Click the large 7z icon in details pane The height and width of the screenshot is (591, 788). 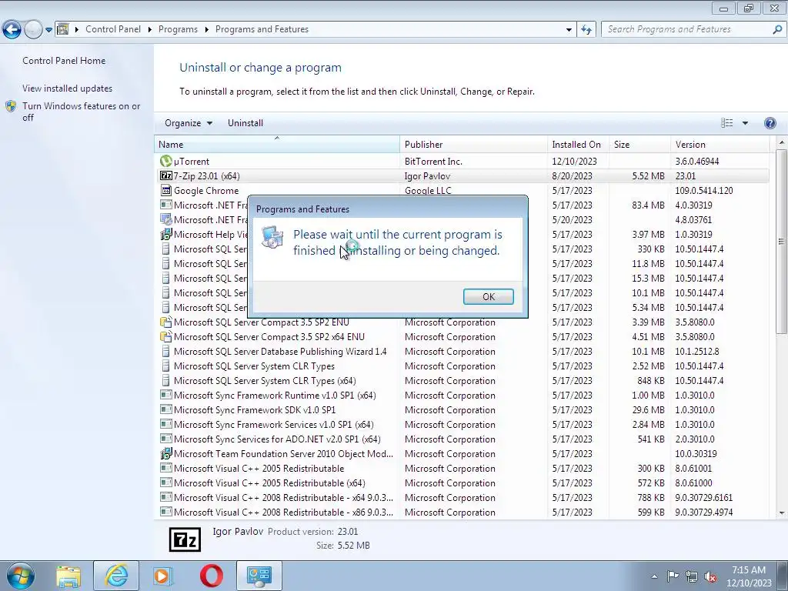pos(185,539)
